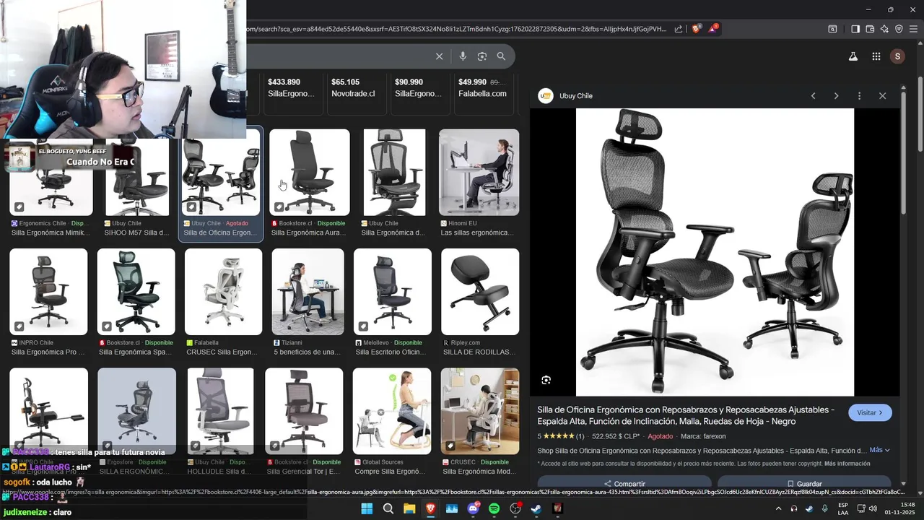The image size is (924, 520).
Task: Open Brave Wallet icon
Action: click(870, 29)
